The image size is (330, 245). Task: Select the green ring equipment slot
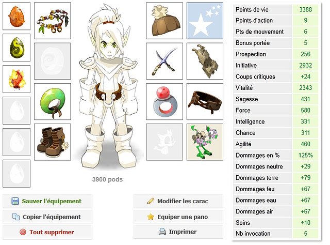click(x=53, y=102)
